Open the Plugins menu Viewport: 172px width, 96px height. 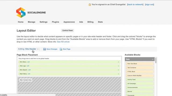55,22
